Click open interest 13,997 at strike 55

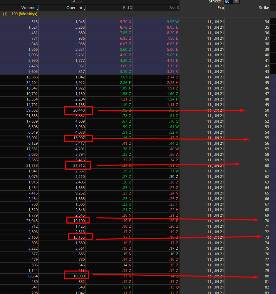pyautogui.click(x=79, y=138)
